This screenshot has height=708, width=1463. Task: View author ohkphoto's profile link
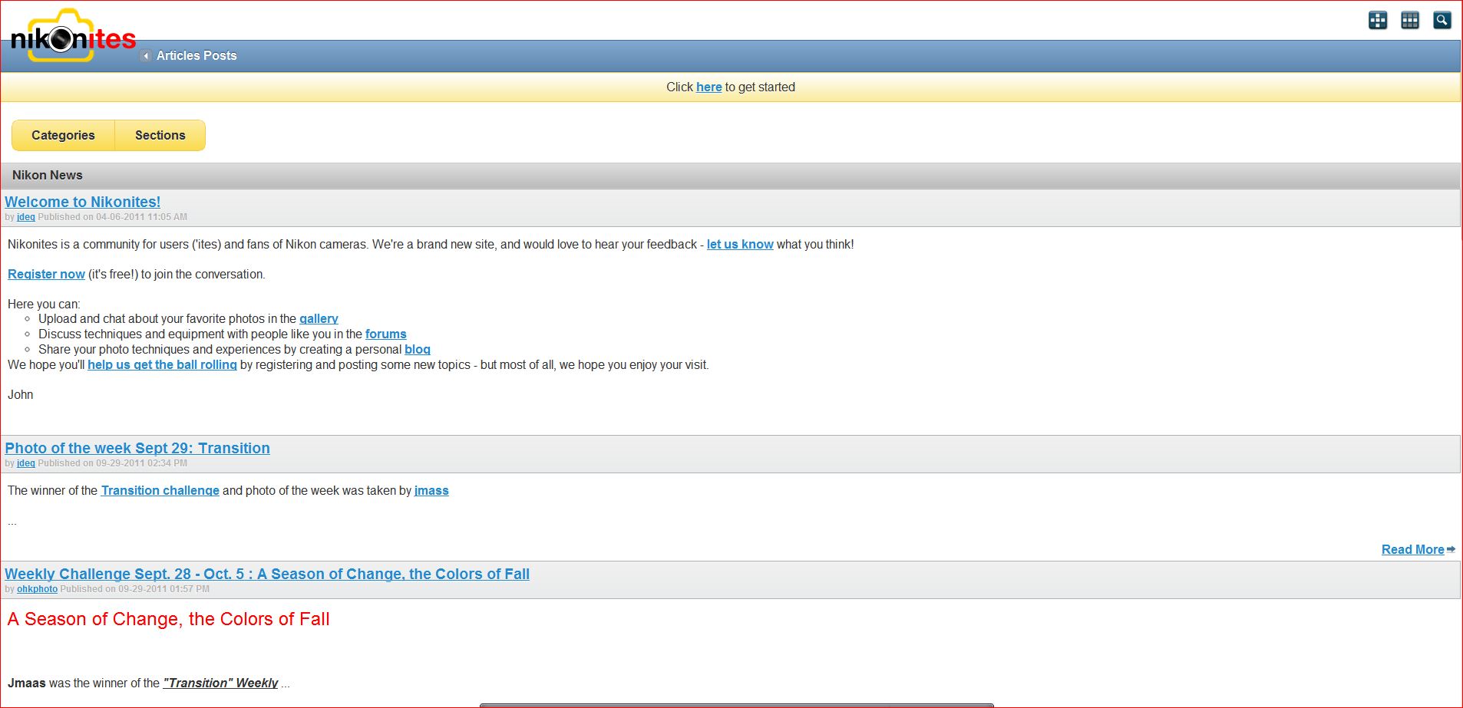coord(37,589)
